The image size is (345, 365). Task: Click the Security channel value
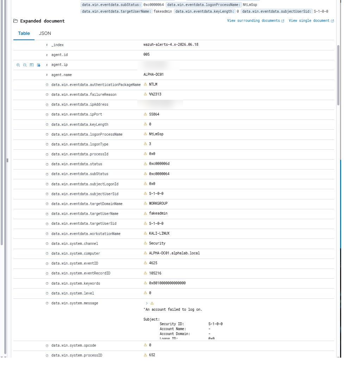pos(157,243)
